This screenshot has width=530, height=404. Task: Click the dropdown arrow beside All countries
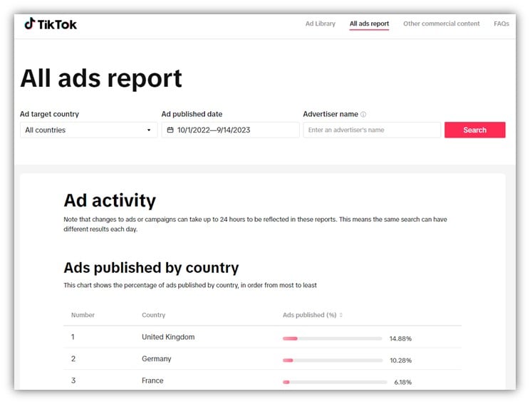pos(149,130)
